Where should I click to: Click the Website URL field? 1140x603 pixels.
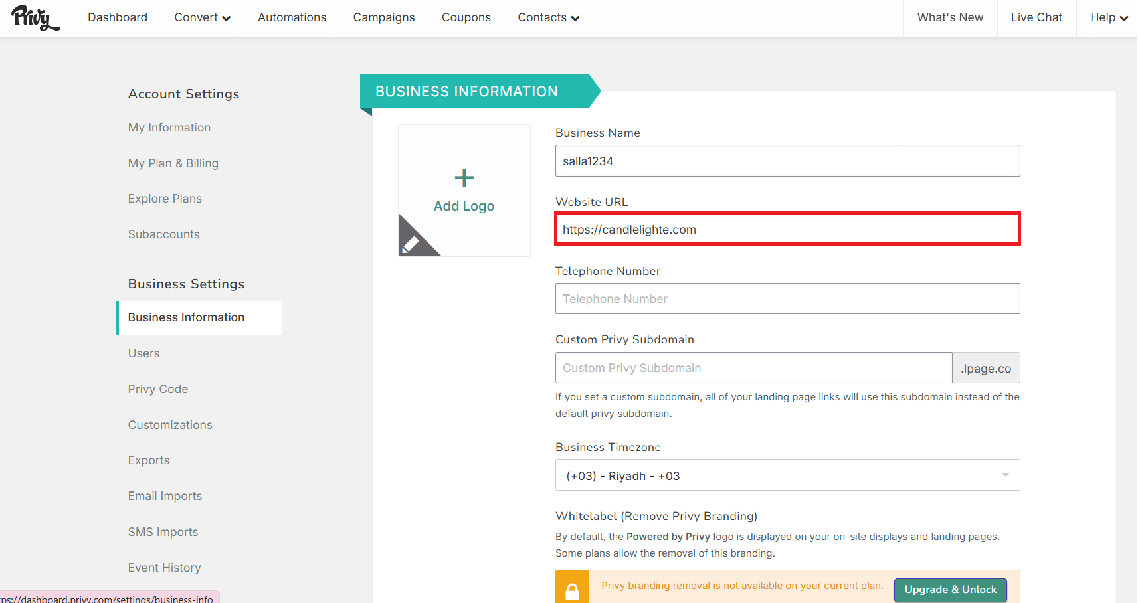[787, 230]
